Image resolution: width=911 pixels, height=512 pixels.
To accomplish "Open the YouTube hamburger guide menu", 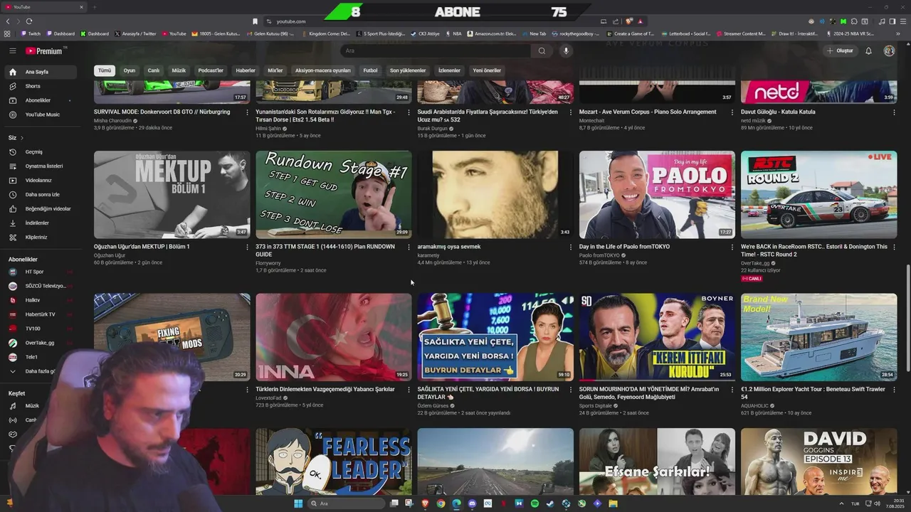I will click(12, 50).
